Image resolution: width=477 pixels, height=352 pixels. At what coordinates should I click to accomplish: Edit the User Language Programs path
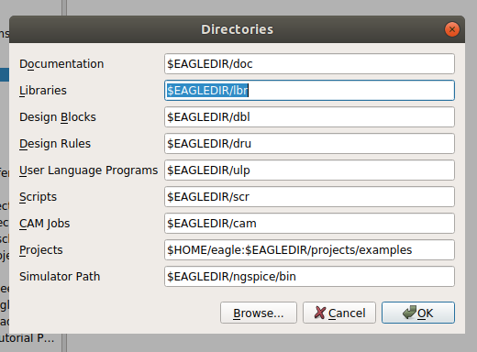[309, 170]
